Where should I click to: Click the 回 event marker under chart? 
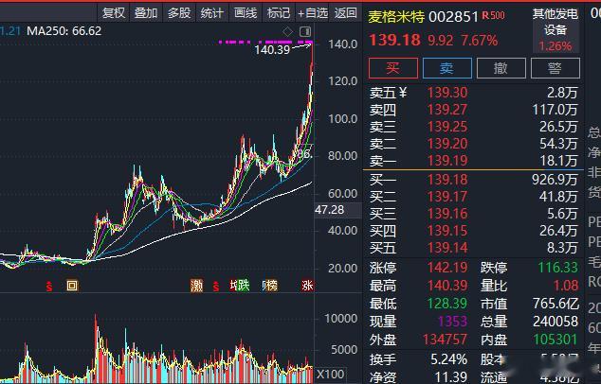click(x=72, y=286)
